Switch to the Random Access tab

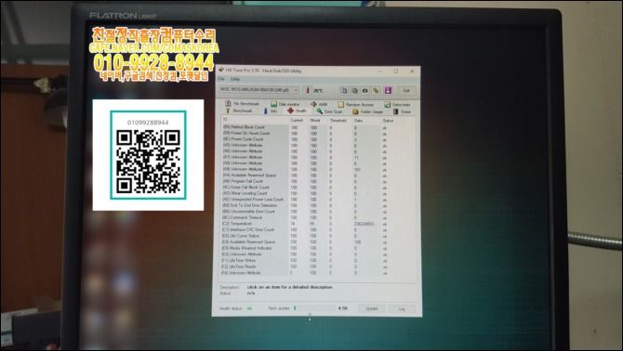tap(355, 105)
